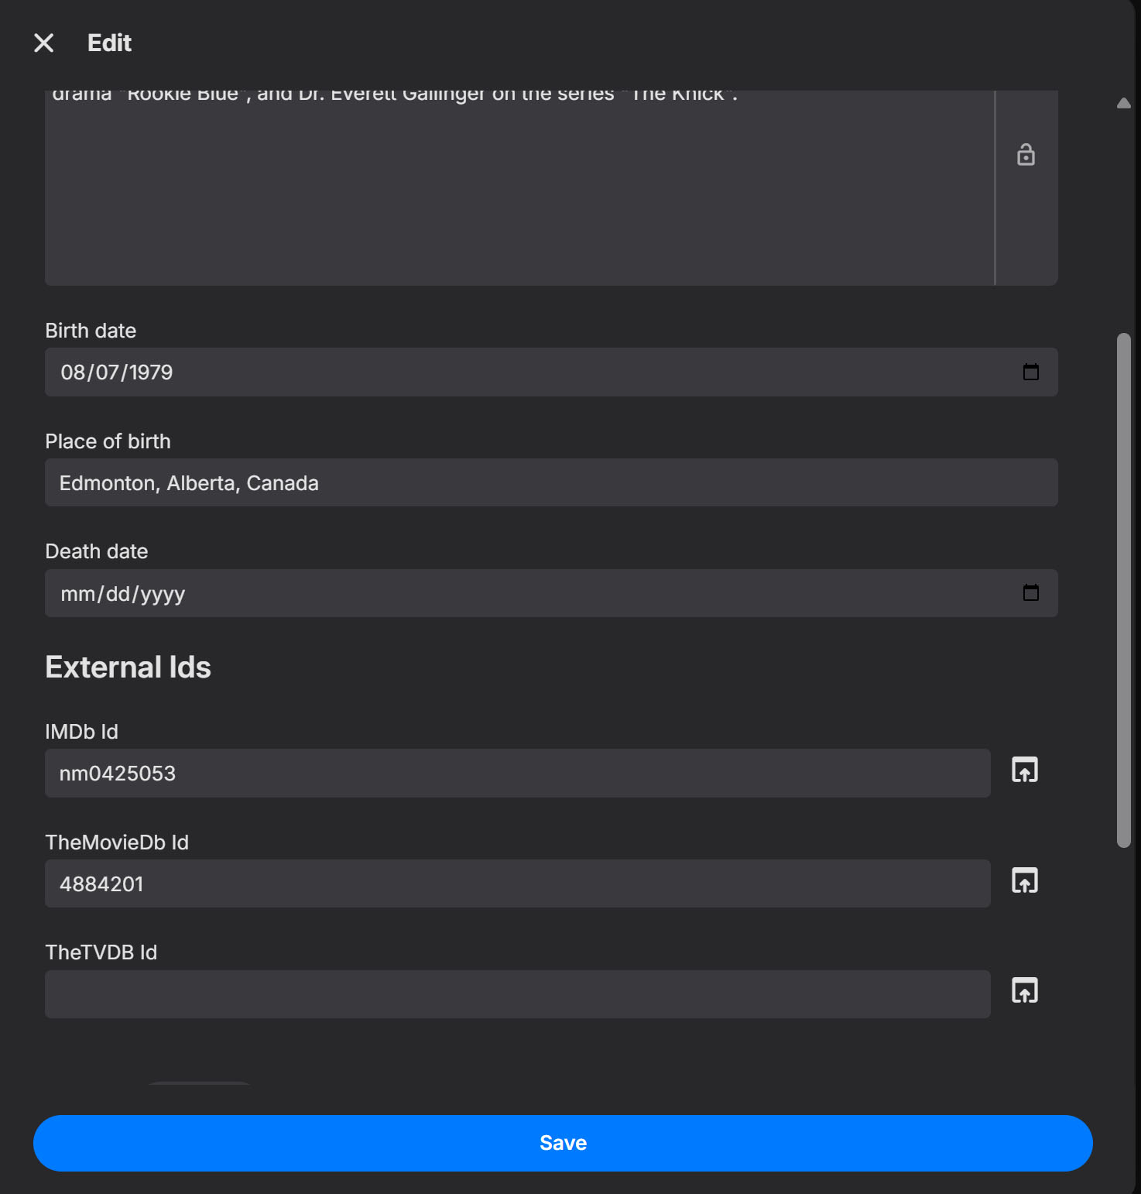This screenshot has width=1141, height=1194.
Task: Click the Edit dialog title
Action: pos(109,43)
